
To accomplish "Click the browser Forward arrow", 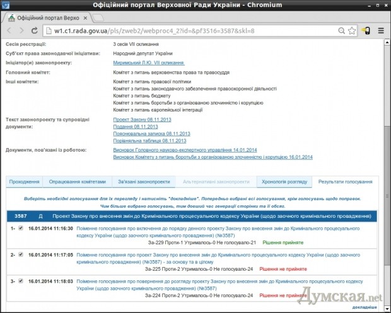I will 23,30.
